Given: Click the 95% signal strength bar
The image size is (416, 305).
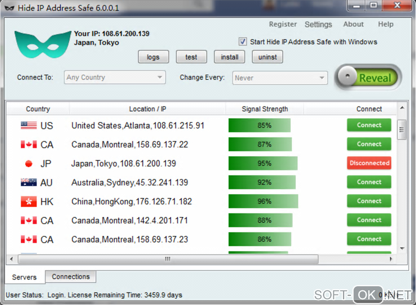Looking at the screenshot, I should click(x=263, y=163).
